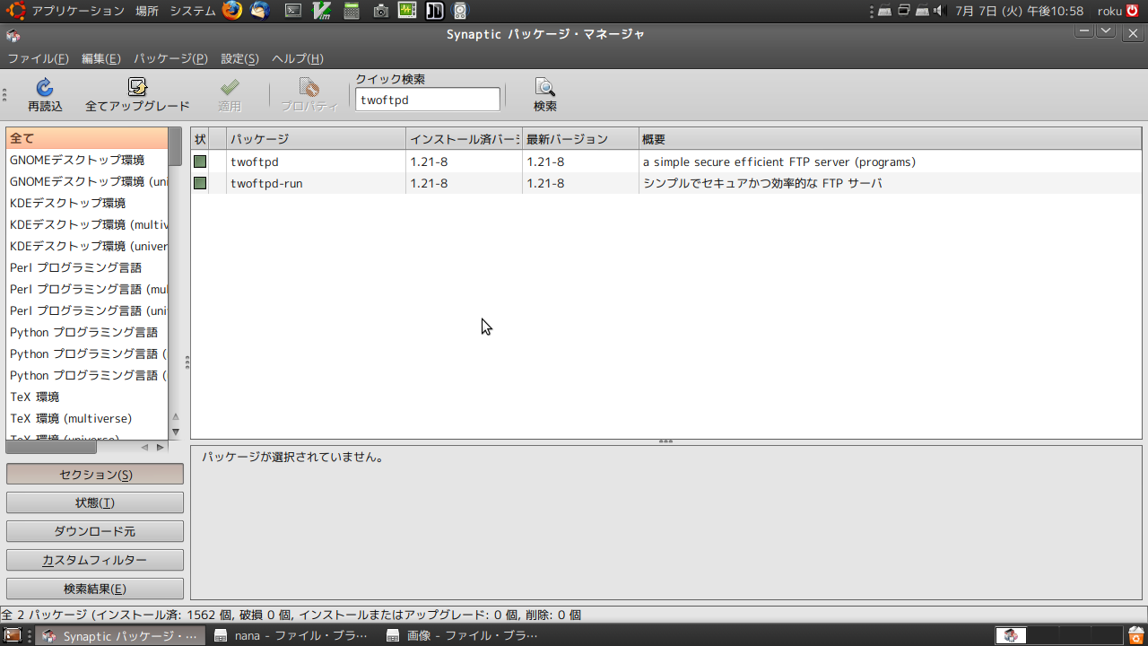This screenshot has width=1148, height=646.
Task: Click the sidebar vertical scrollbar thumb
Action: coord(176,147)
